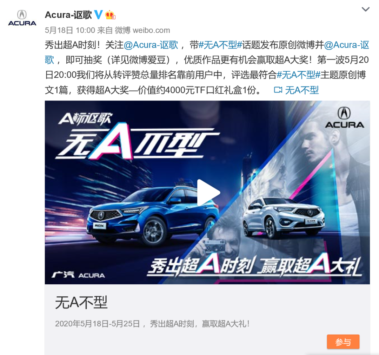
Task: Open the first #无A不型# hashtag
Action: coord(220,45)
